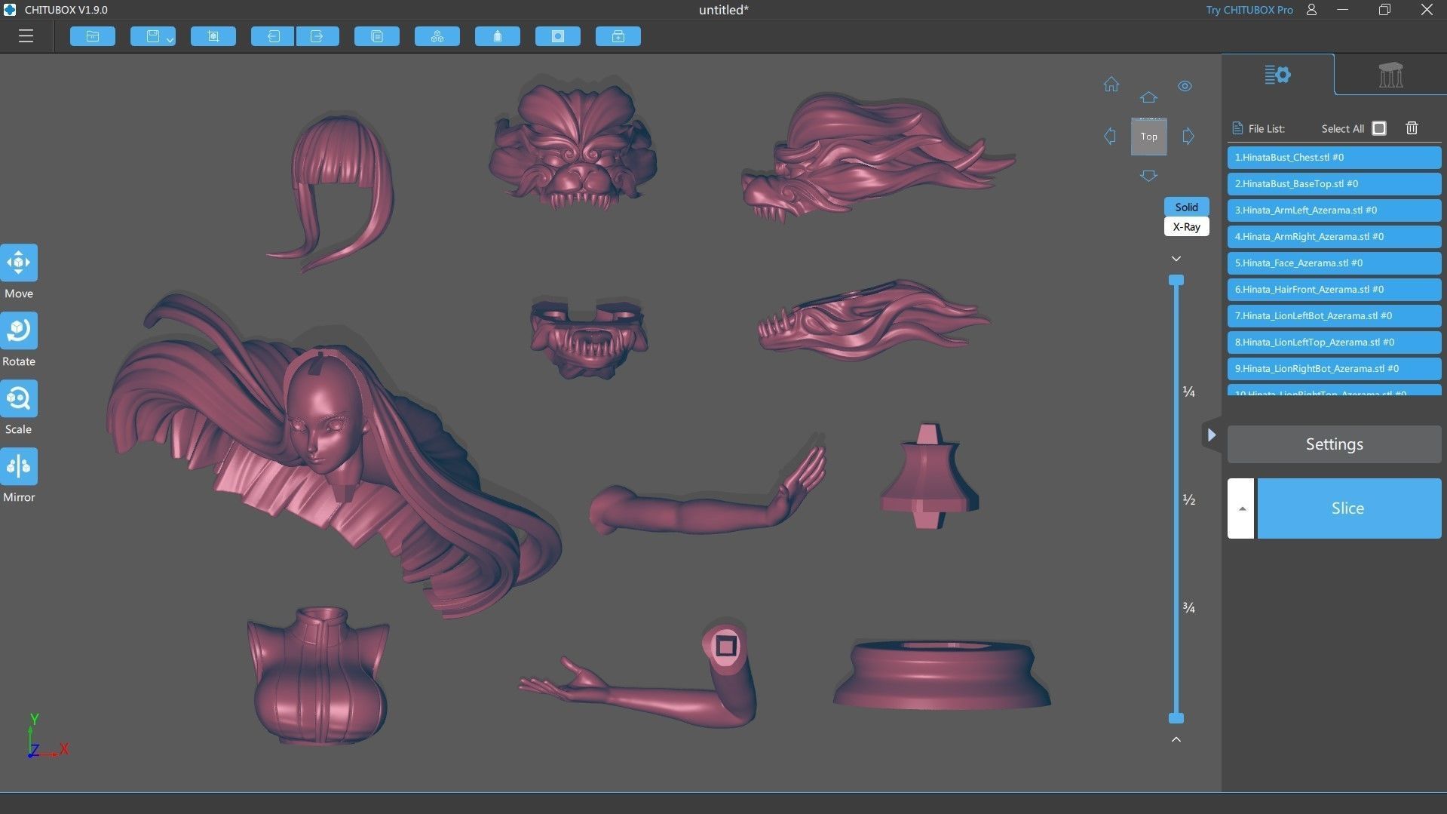Select 8.Hinata_LionLeftTop_Azerama.stl in file list
The width and height of the screenshot is (1447, 814).
1334,342
